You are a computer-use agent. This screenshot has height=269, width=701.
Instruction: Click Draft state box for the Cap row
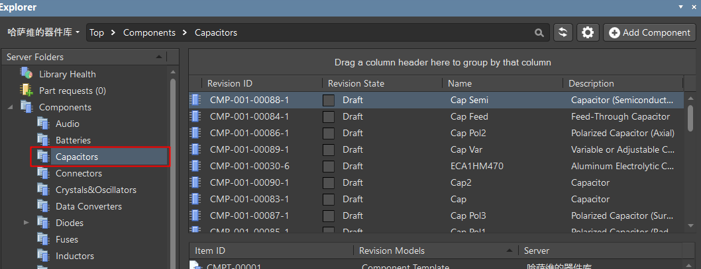[x=329, y=200]
